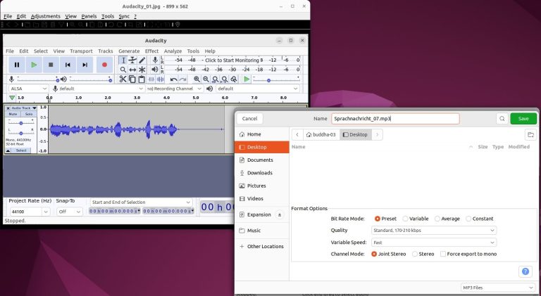Open Start and End of Selection dropdown
Image resolution: width=541 pixels, height=296 pixels.
coord(141,202)
